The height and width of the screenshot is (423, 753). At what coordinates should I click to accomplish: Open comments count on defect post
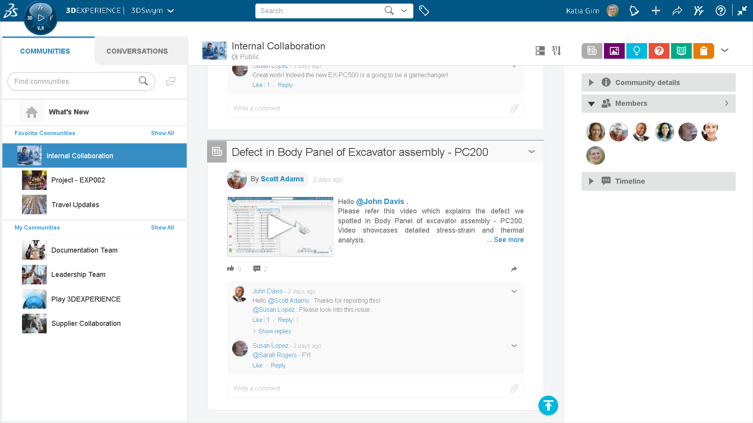pos(260,269)
